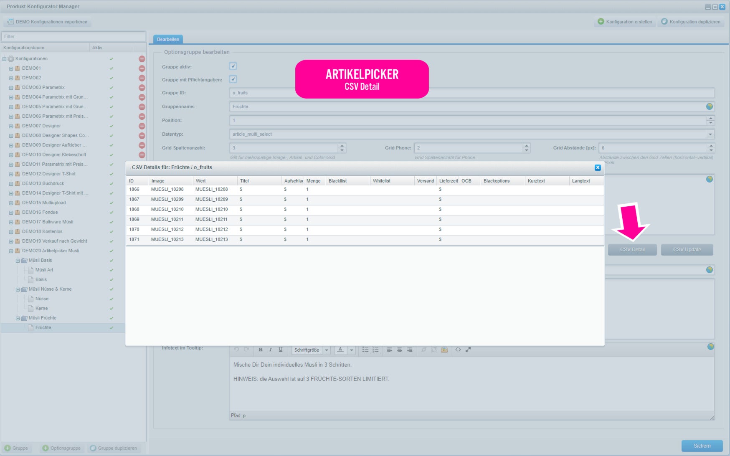Click CSV Update button
This screenshot has width=730, height=456.
(x=687, y=250)
